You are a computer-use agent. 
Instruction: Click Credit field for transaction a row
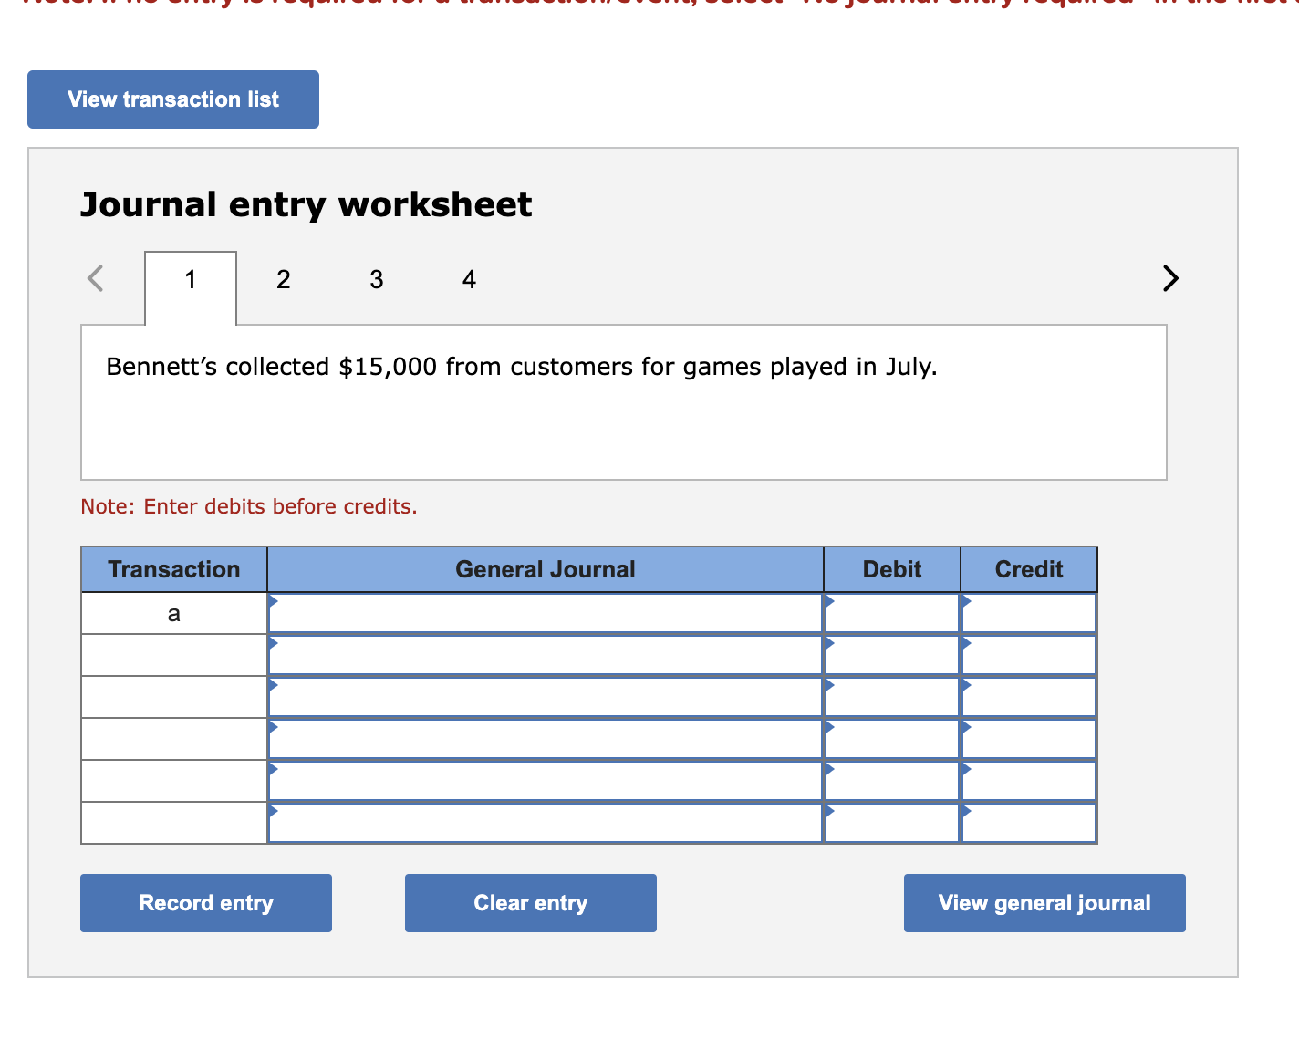[x=1029, y=613]
